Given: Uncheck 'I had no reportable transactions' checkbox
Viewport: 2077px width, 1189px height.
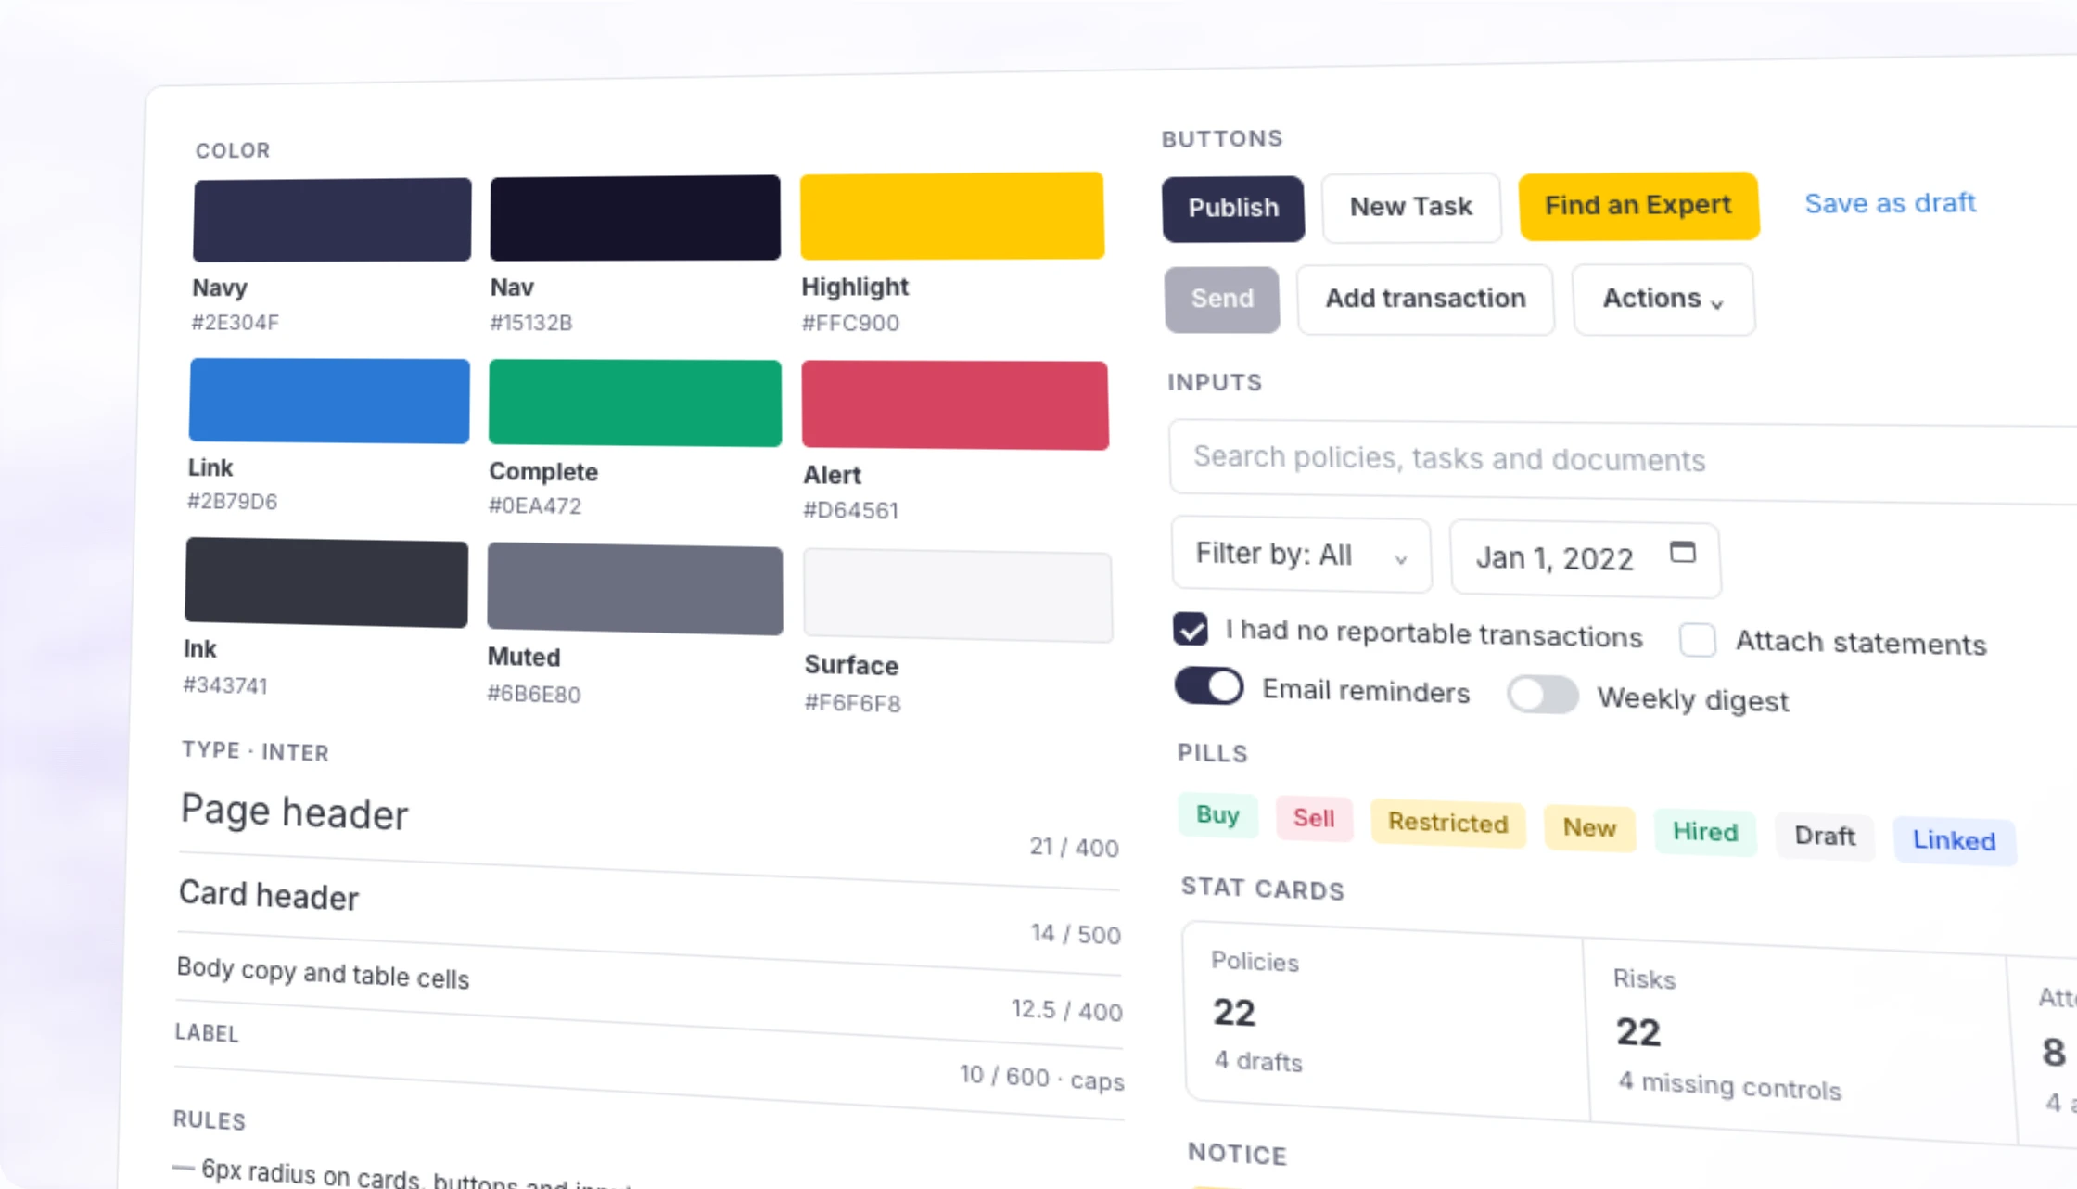Looking at the screenshot, I should [1191, 629].
